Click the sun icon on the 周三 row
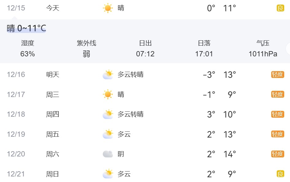Image resolution: width=290 pixels, height=182 pixels. (108, 94)
